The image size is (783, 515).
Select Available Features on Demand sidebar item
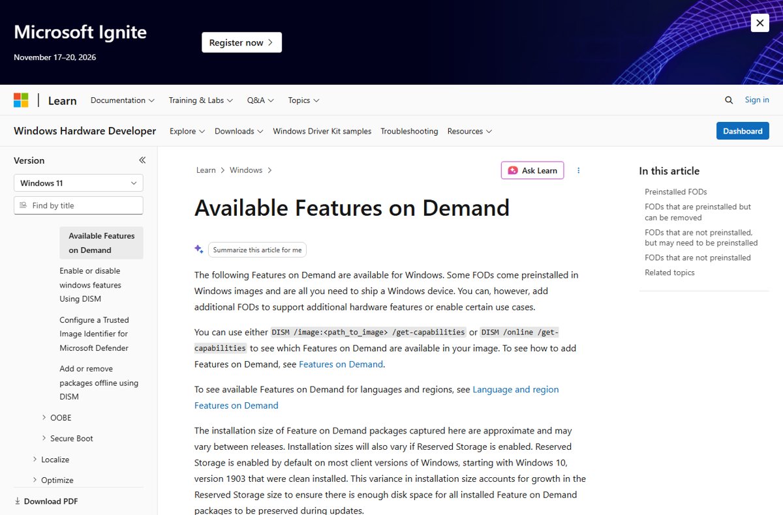pos(101,243)
